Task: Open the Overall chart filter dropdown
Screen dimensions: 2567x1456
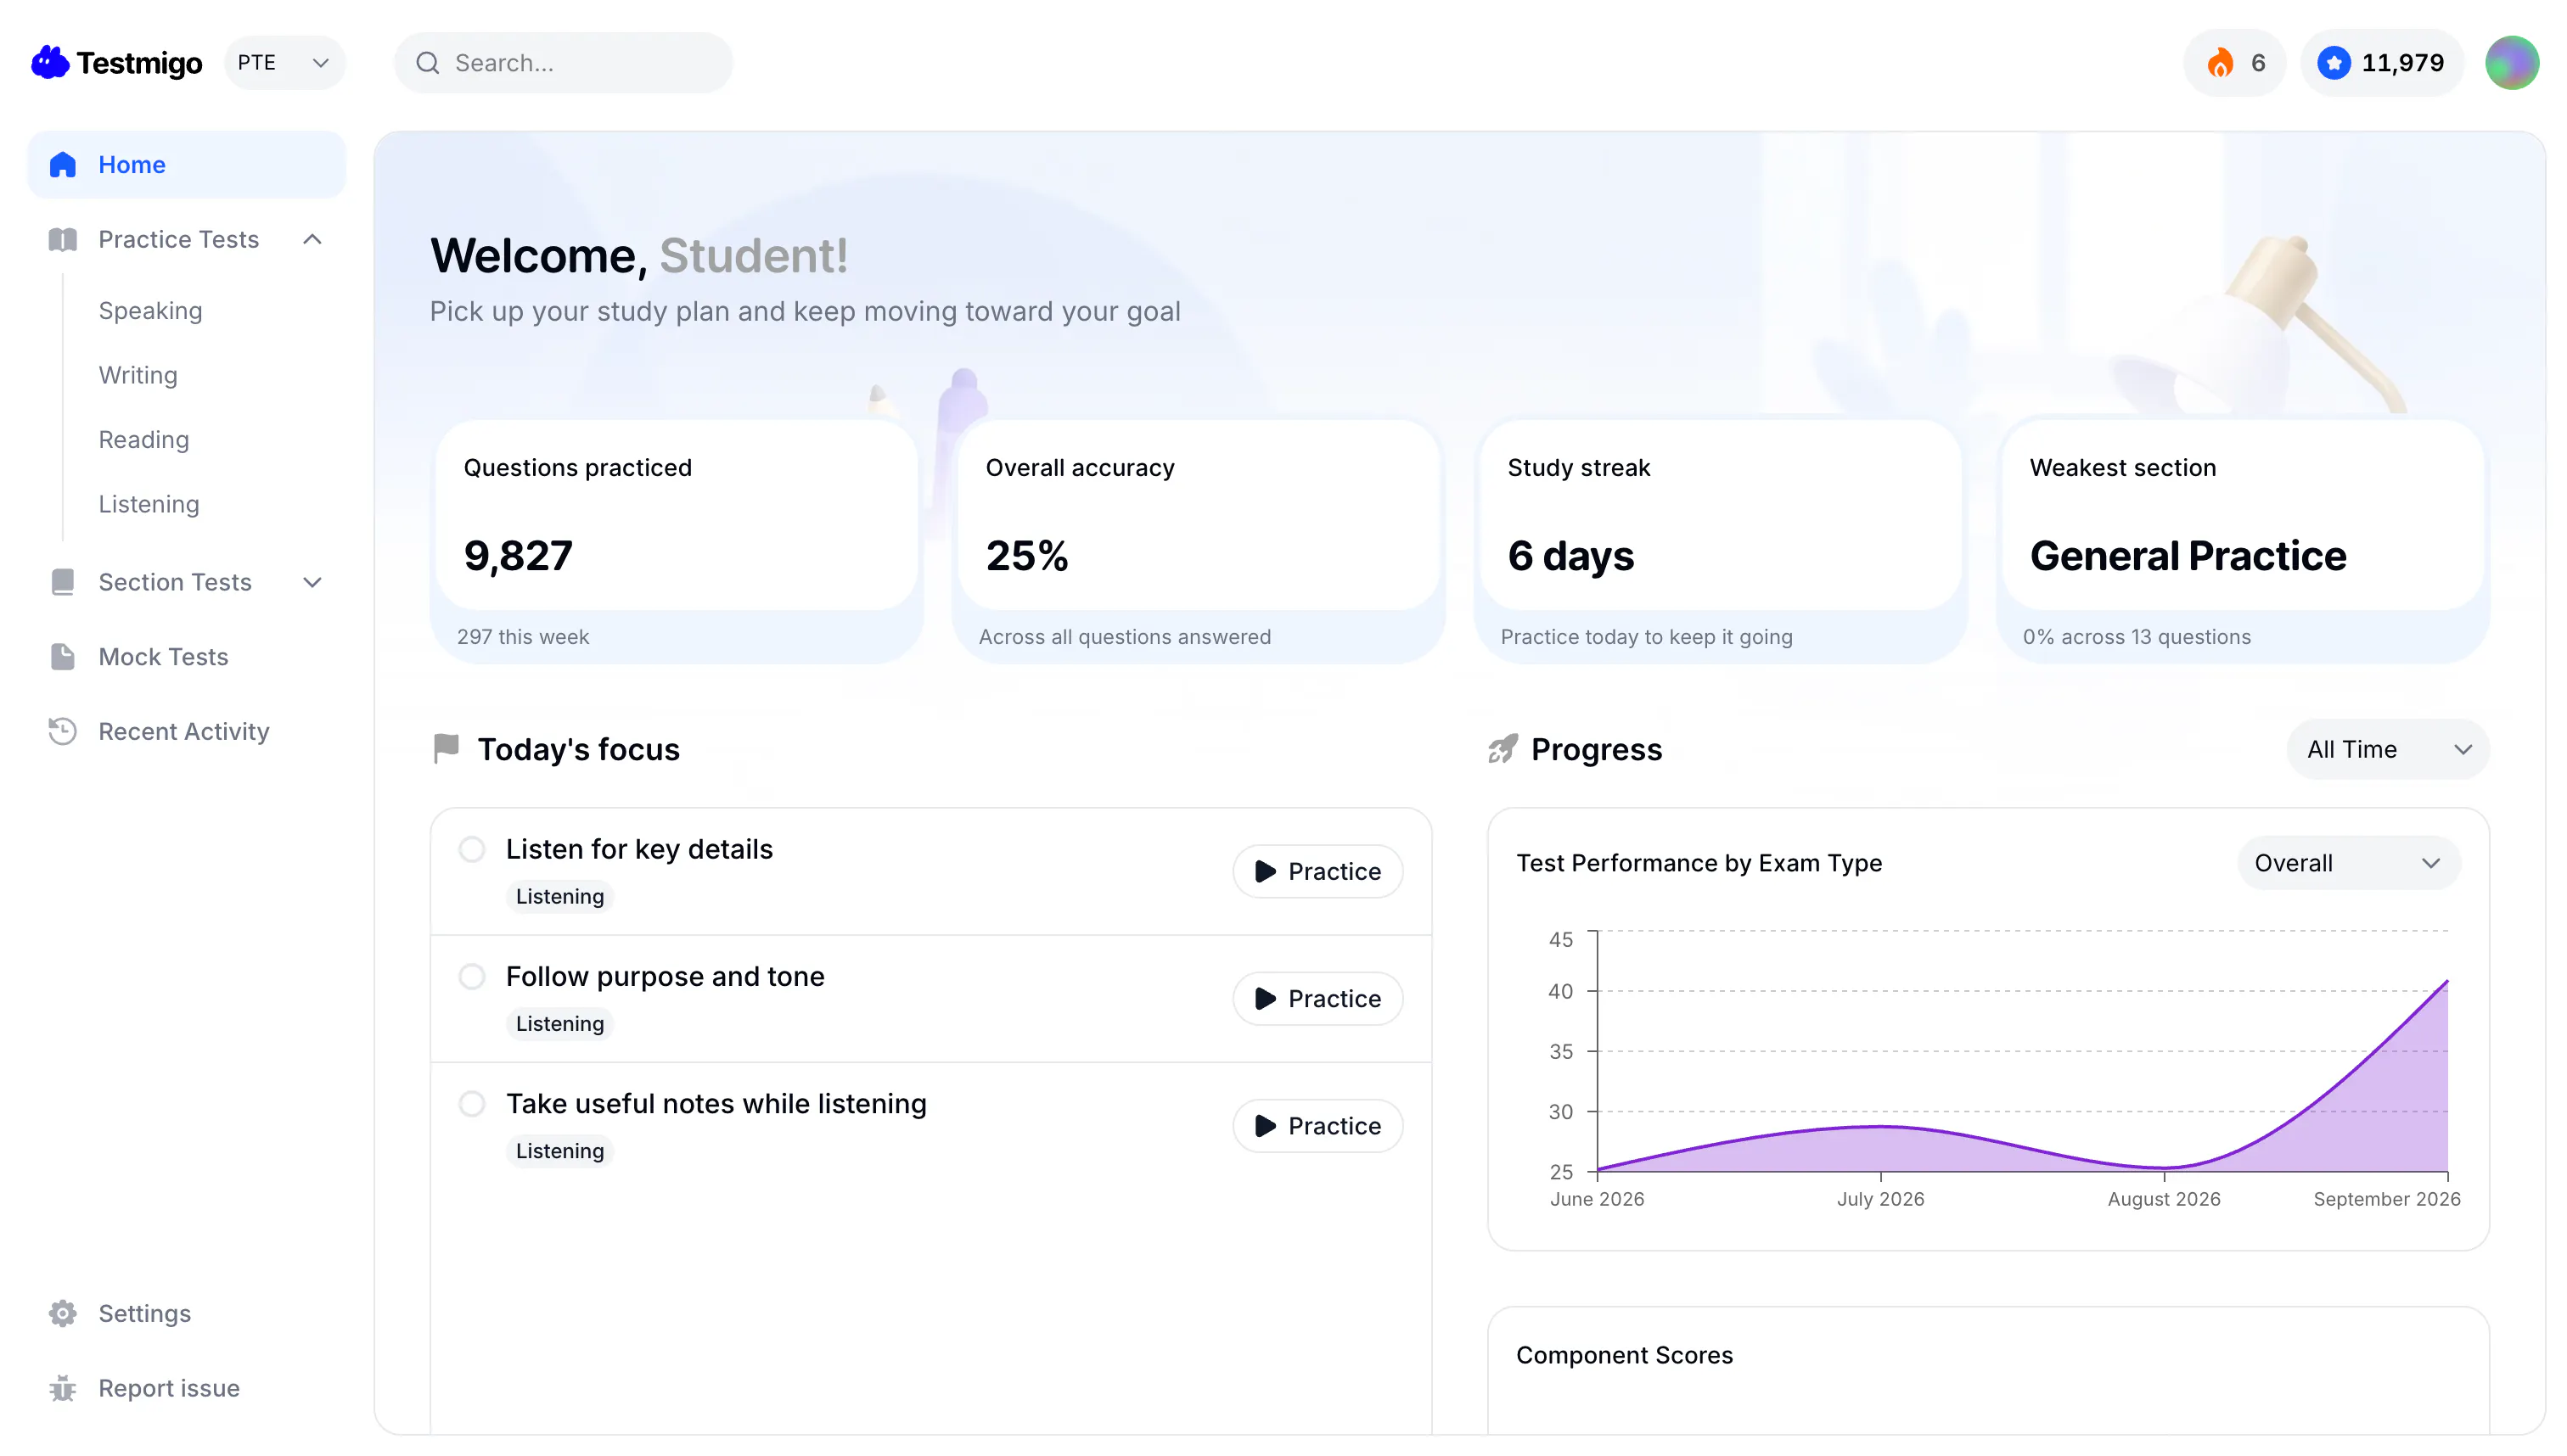Action: tap(2348, 863)
